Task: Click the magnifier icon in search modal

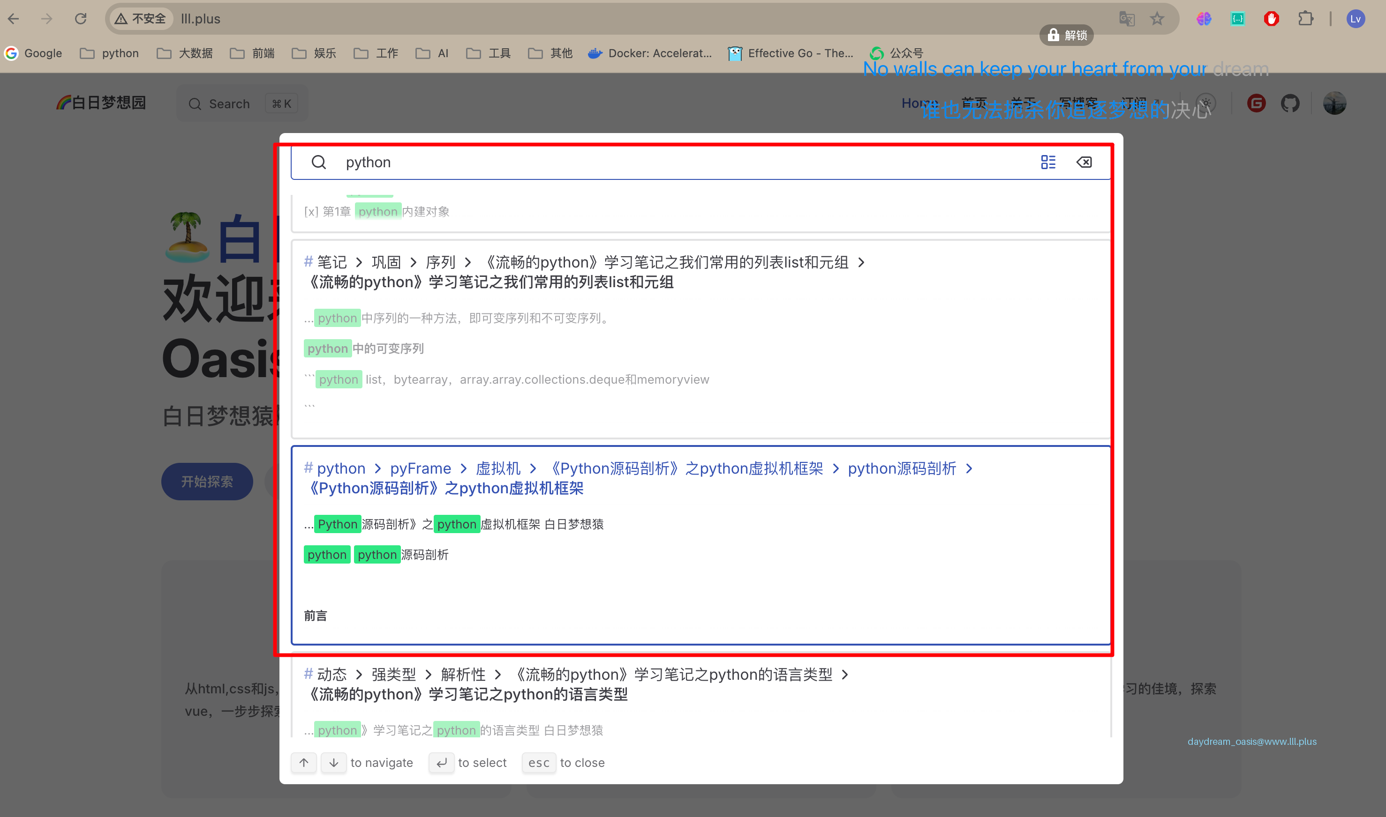Action: pyautogui.click(x=318, y=162)
